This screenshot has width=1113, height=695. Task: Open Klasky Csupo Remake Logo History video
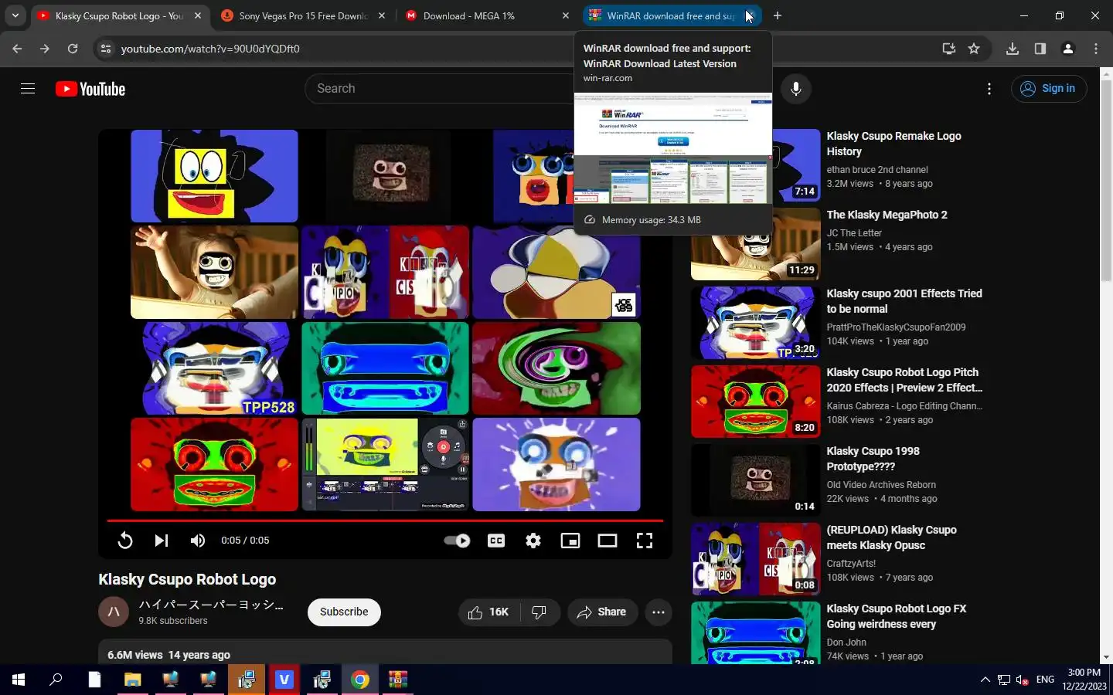click(x=893, y=144)
